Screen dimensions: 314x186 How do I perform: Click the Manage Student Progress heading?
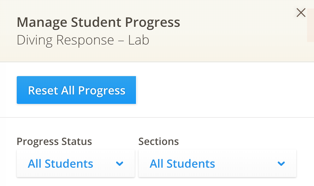98,22
